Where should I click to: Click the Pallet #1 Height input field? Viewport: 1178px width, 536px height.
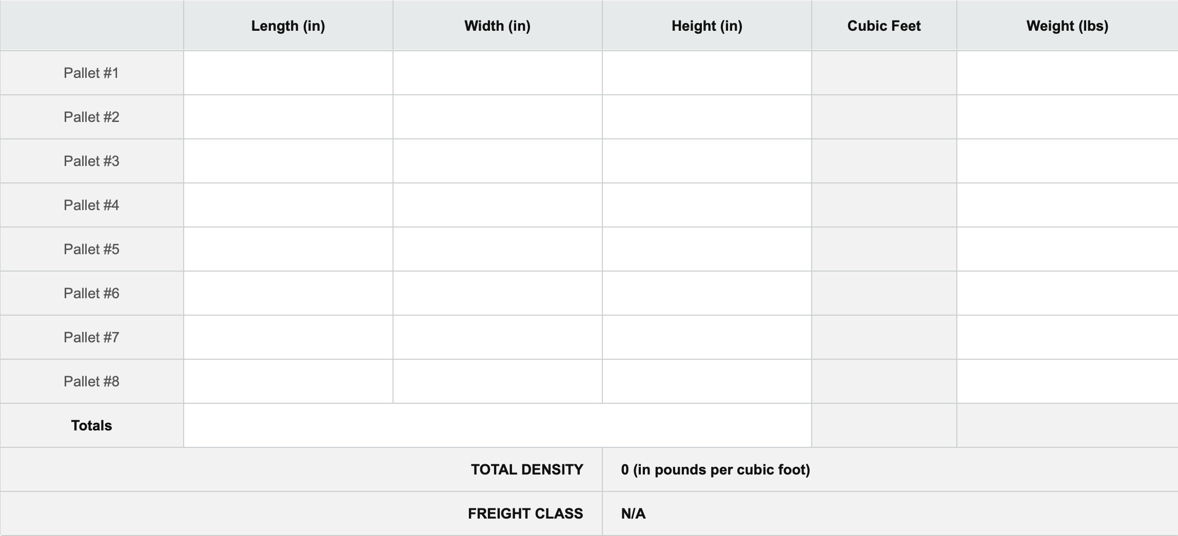(x=706, y=73)
